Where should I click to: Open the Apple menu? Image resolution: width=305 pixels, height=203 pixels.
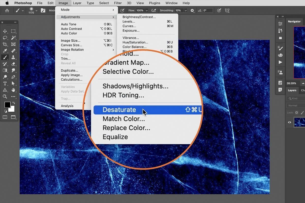click(7, 3)
